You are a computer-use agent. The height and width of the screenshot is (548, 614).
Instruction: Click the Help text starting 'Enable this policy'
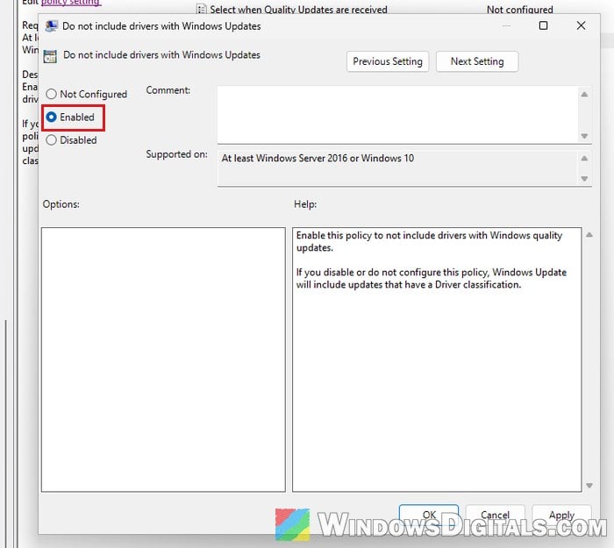tap(429, 241)
